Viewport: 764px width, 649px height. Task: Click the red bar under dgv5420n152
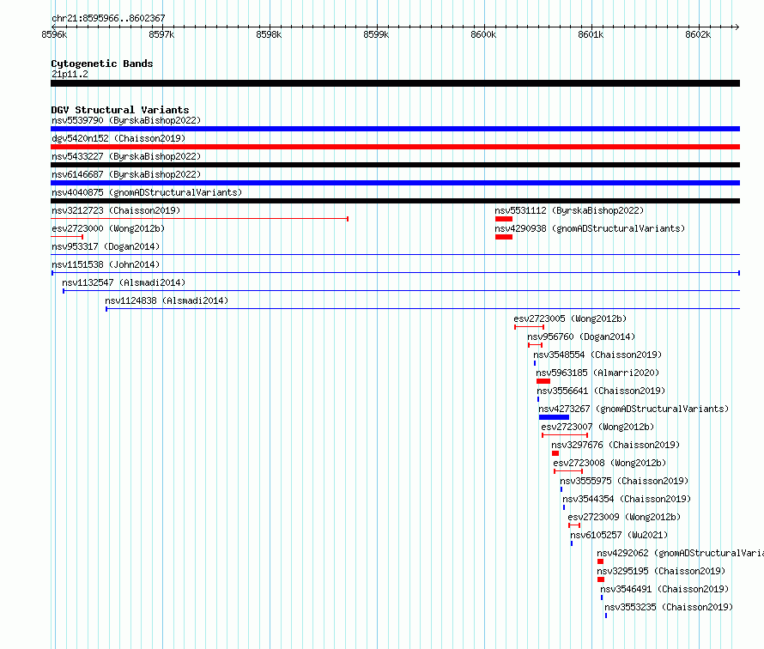pyautogui.click(x=395, y=147)
